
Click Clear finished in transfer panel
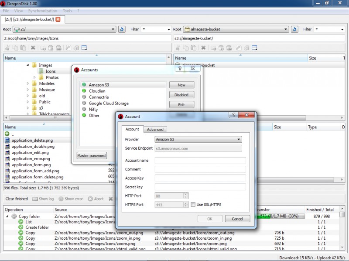tap(17, 199)
